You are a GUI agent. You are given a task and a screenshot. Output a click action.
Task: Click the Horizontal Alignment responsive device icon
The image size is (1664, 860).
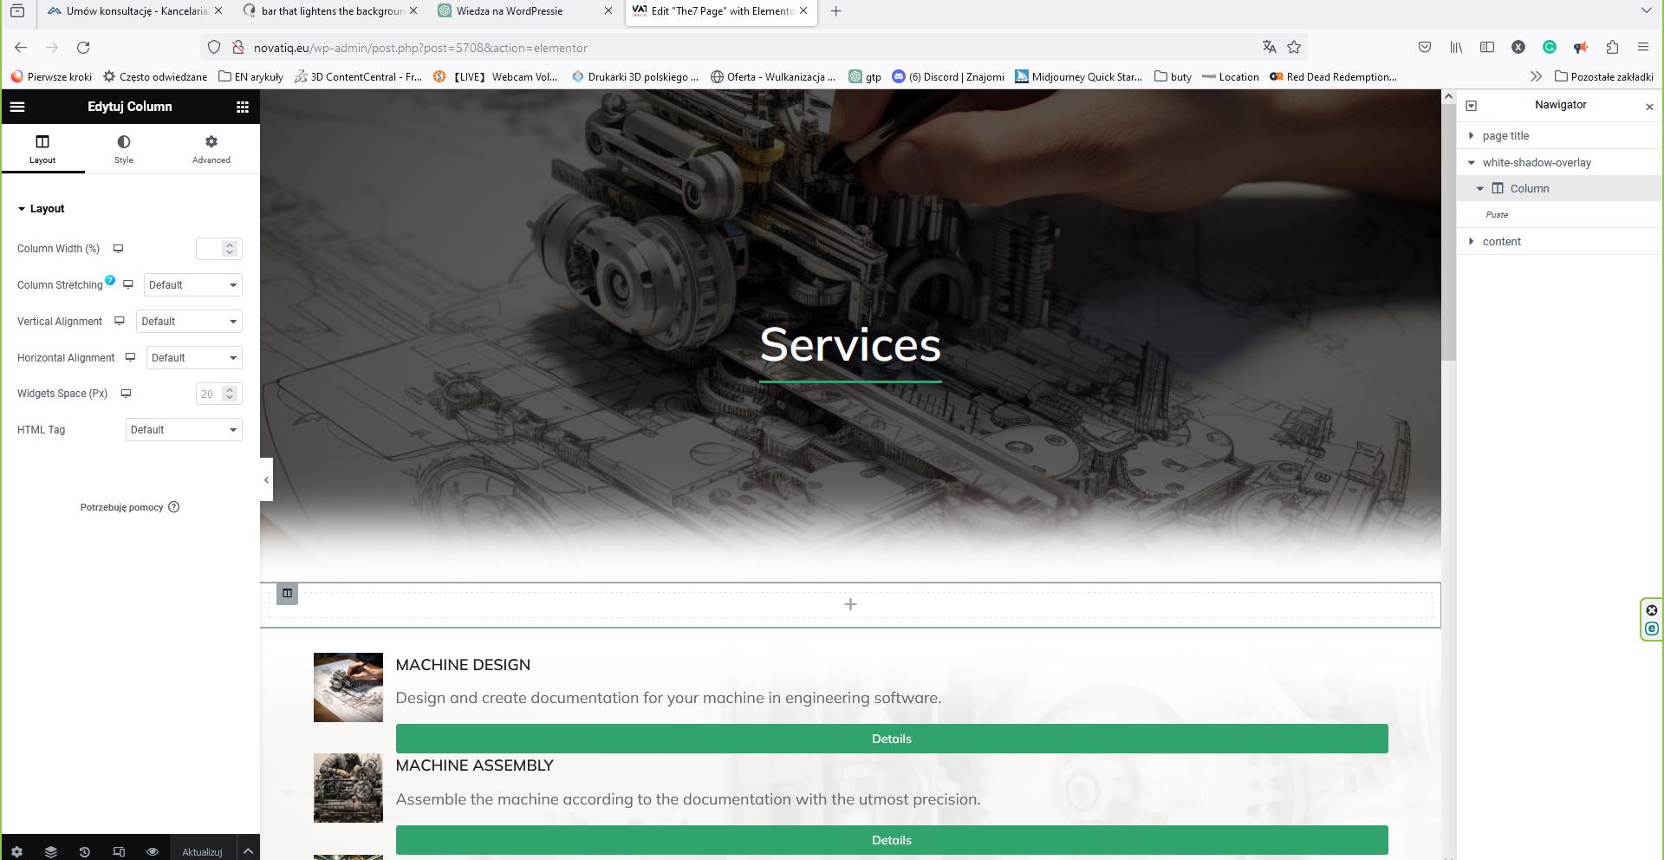pos(130,357)
